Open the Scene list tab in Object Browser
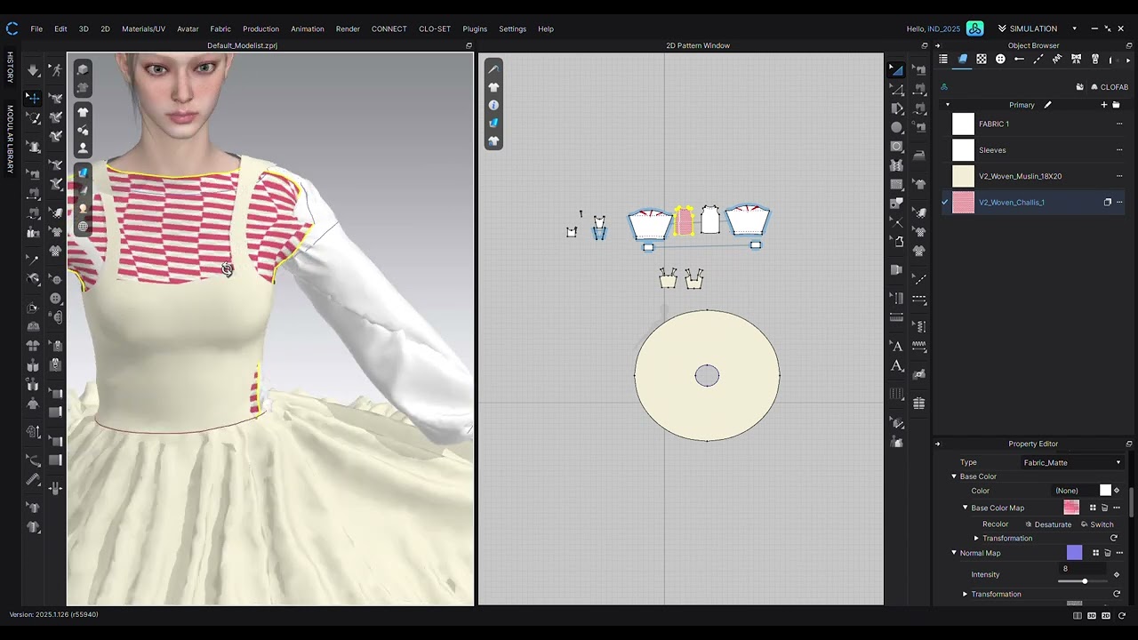Image resolution: width=1138 pixels, height=640 pixels. (943, 60)
